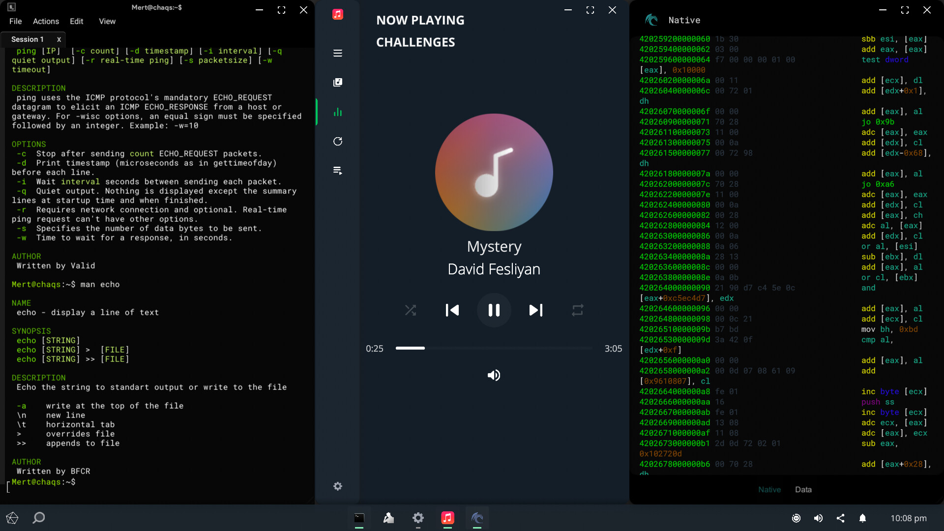Click the wave logo next to Native title
Image resolution: width=944 pixels, height=531 pixels.
[651, 20]
